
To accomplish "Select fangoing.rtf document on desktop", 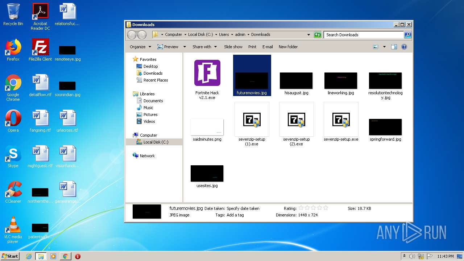I will point(40,121).
